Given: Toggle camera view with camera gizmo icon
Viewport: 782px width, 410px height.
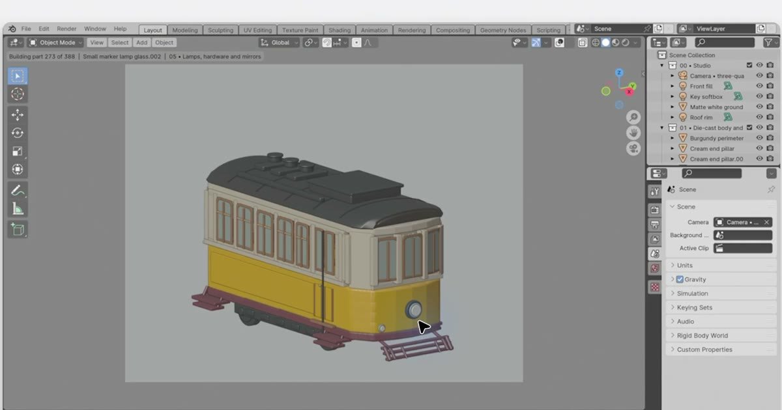Looking at the screenshot, I should [633, 148].
